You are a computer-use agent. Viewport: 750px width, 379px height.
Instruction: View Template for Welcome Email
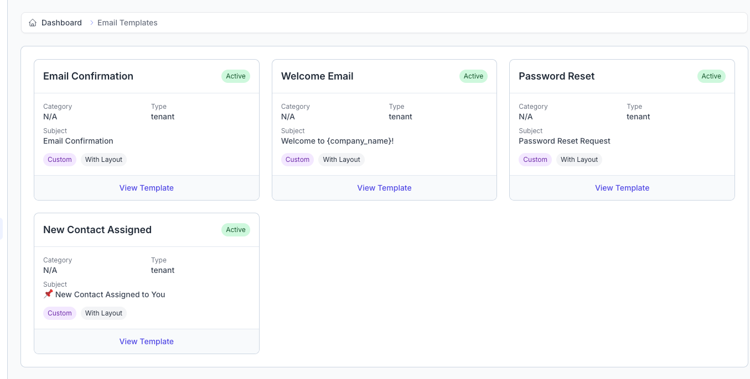(384, 188)
